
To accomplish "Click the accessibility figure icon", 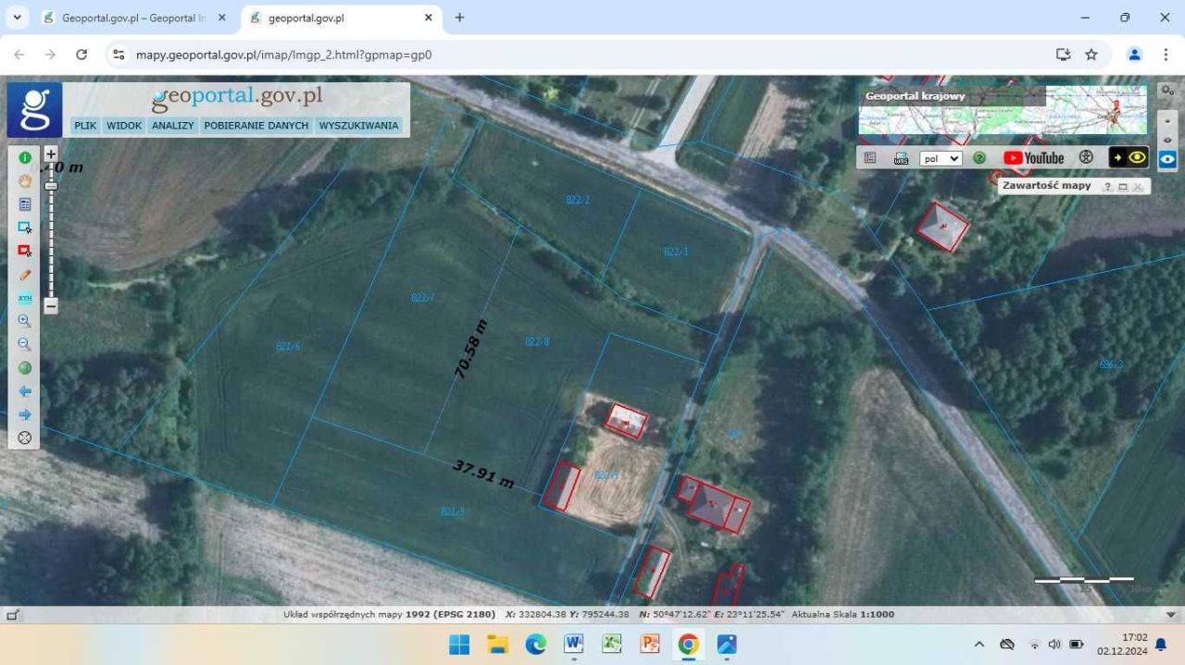I will click(1087, 157).
